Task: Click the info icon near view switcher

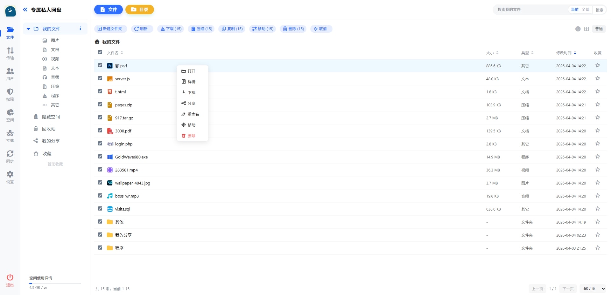Action: click(578, 29)
